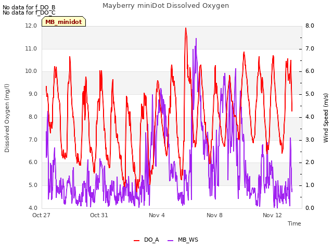
Task: Click the 12.0 left axis value
Action: [x=31, y=26]
